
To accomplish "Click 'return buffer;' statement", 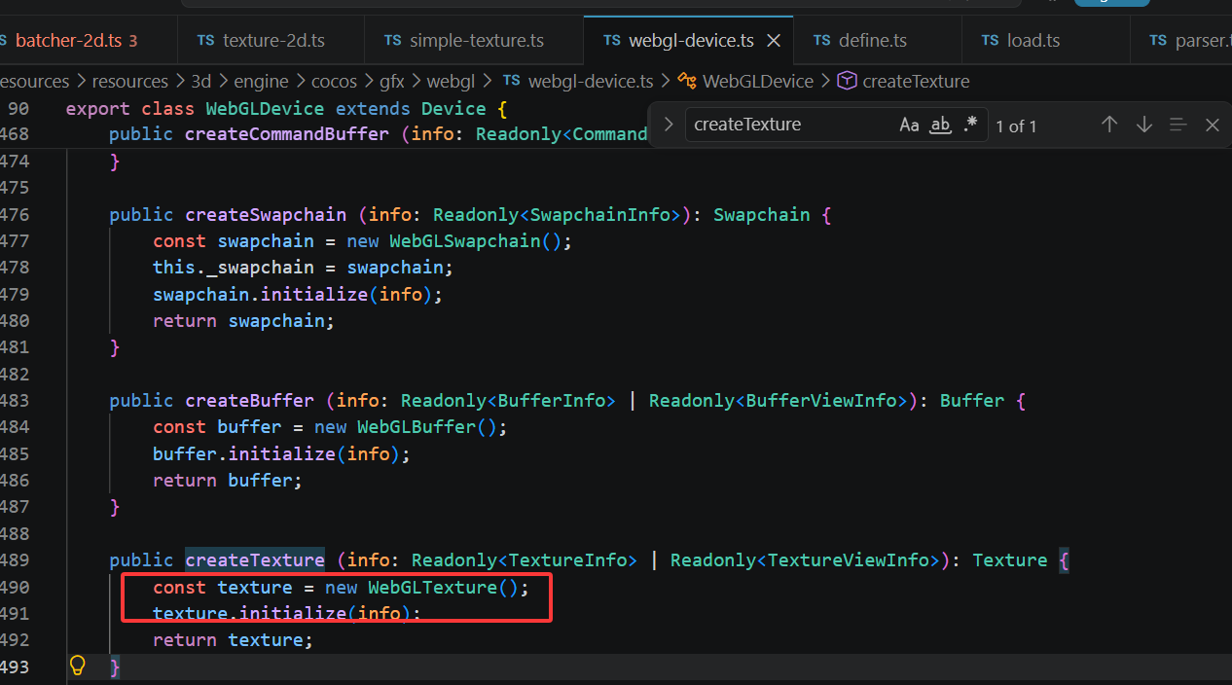I will click(x=228, y=481).
